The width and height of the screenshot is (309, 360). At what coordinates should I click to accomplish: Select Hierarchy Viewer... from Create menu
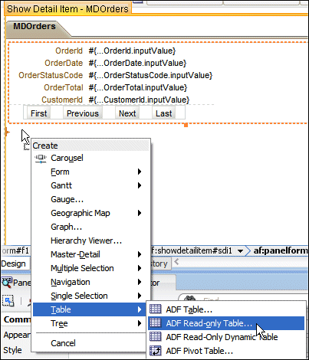(x=86, y=241)
